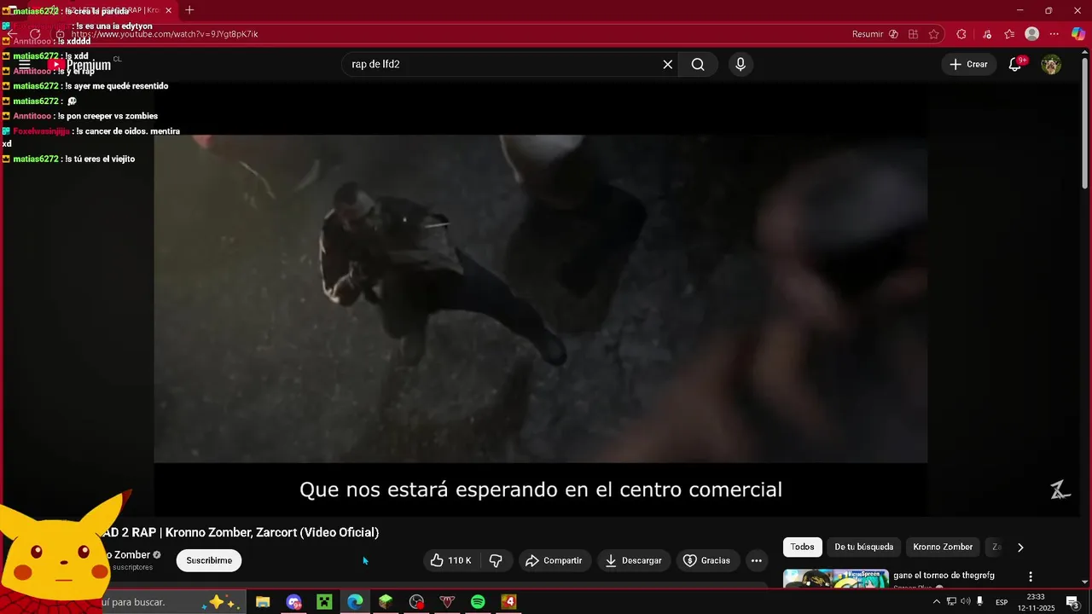This screenshot has height=614, width=1092.
Task: Click the YouTube search magnifier button
Action: click(698, 65)
